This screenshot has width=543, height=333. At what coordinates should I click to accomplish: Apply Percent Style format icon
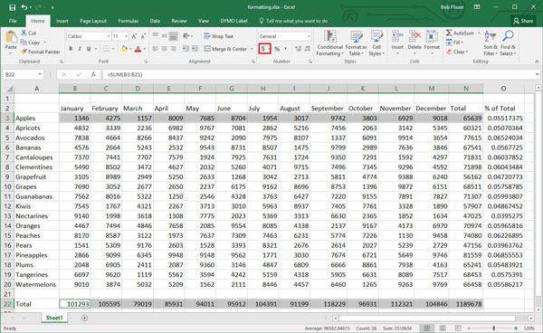click(277, 49)
